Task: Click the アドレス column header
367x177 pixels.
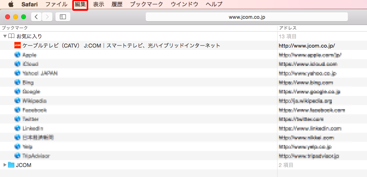Action: pos(288,28)
